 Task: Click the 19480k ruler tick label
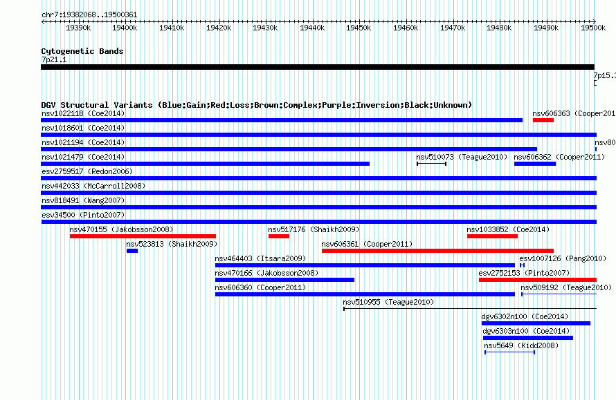499,28
